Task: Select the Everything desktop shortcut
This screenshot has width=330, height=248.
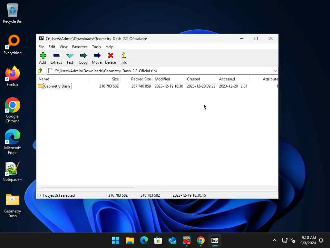Action: tap(13, 45)
